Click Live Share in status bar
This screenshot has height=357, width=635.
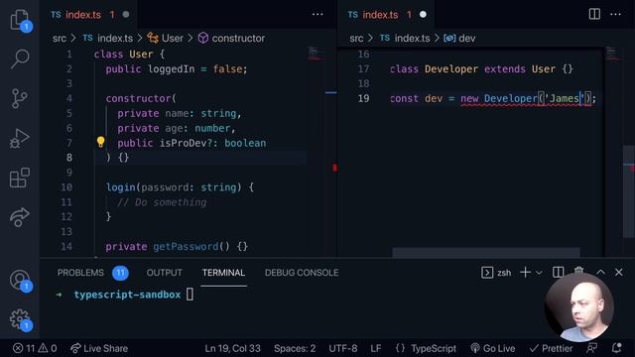pos(99,348)
